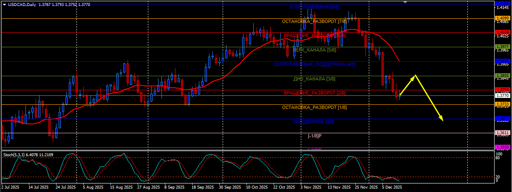Click the 10 Oct 2025 date label
512x192 pixels.
(x=257, y=187)
